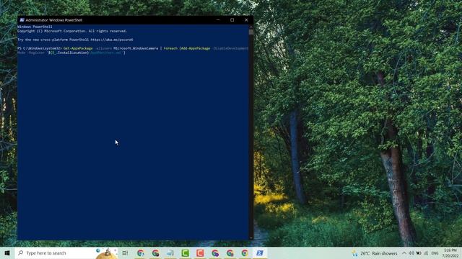Screen dimensions: 462x259
Task: Check battery status icon in system tray
Action: pos(419,253)
